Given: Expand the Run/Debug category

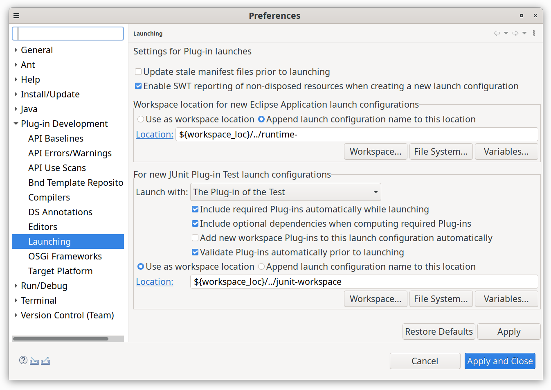Looking at the screenshot, I should (16, 286).
